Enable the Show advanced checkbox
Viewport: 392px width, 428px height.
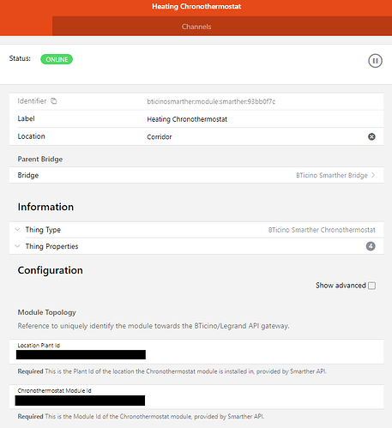[x=371, y=286]
